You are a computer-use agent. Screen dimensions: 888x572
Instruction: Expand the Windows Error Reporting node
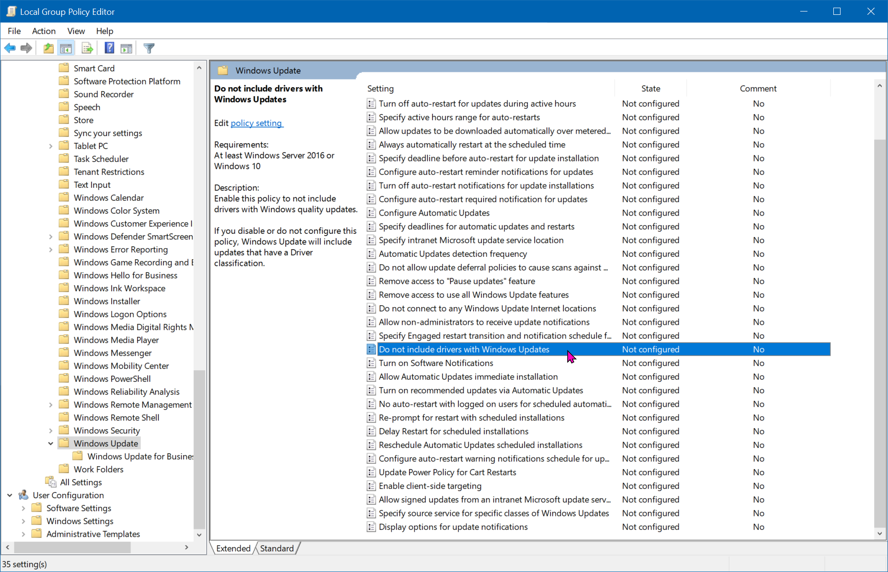(51, 250)
